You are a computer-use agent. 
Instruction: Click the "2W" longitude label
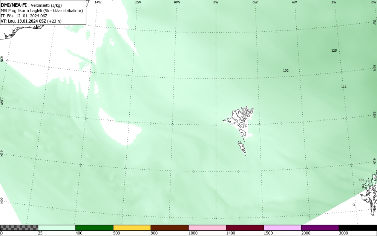(x=334, y=2)
